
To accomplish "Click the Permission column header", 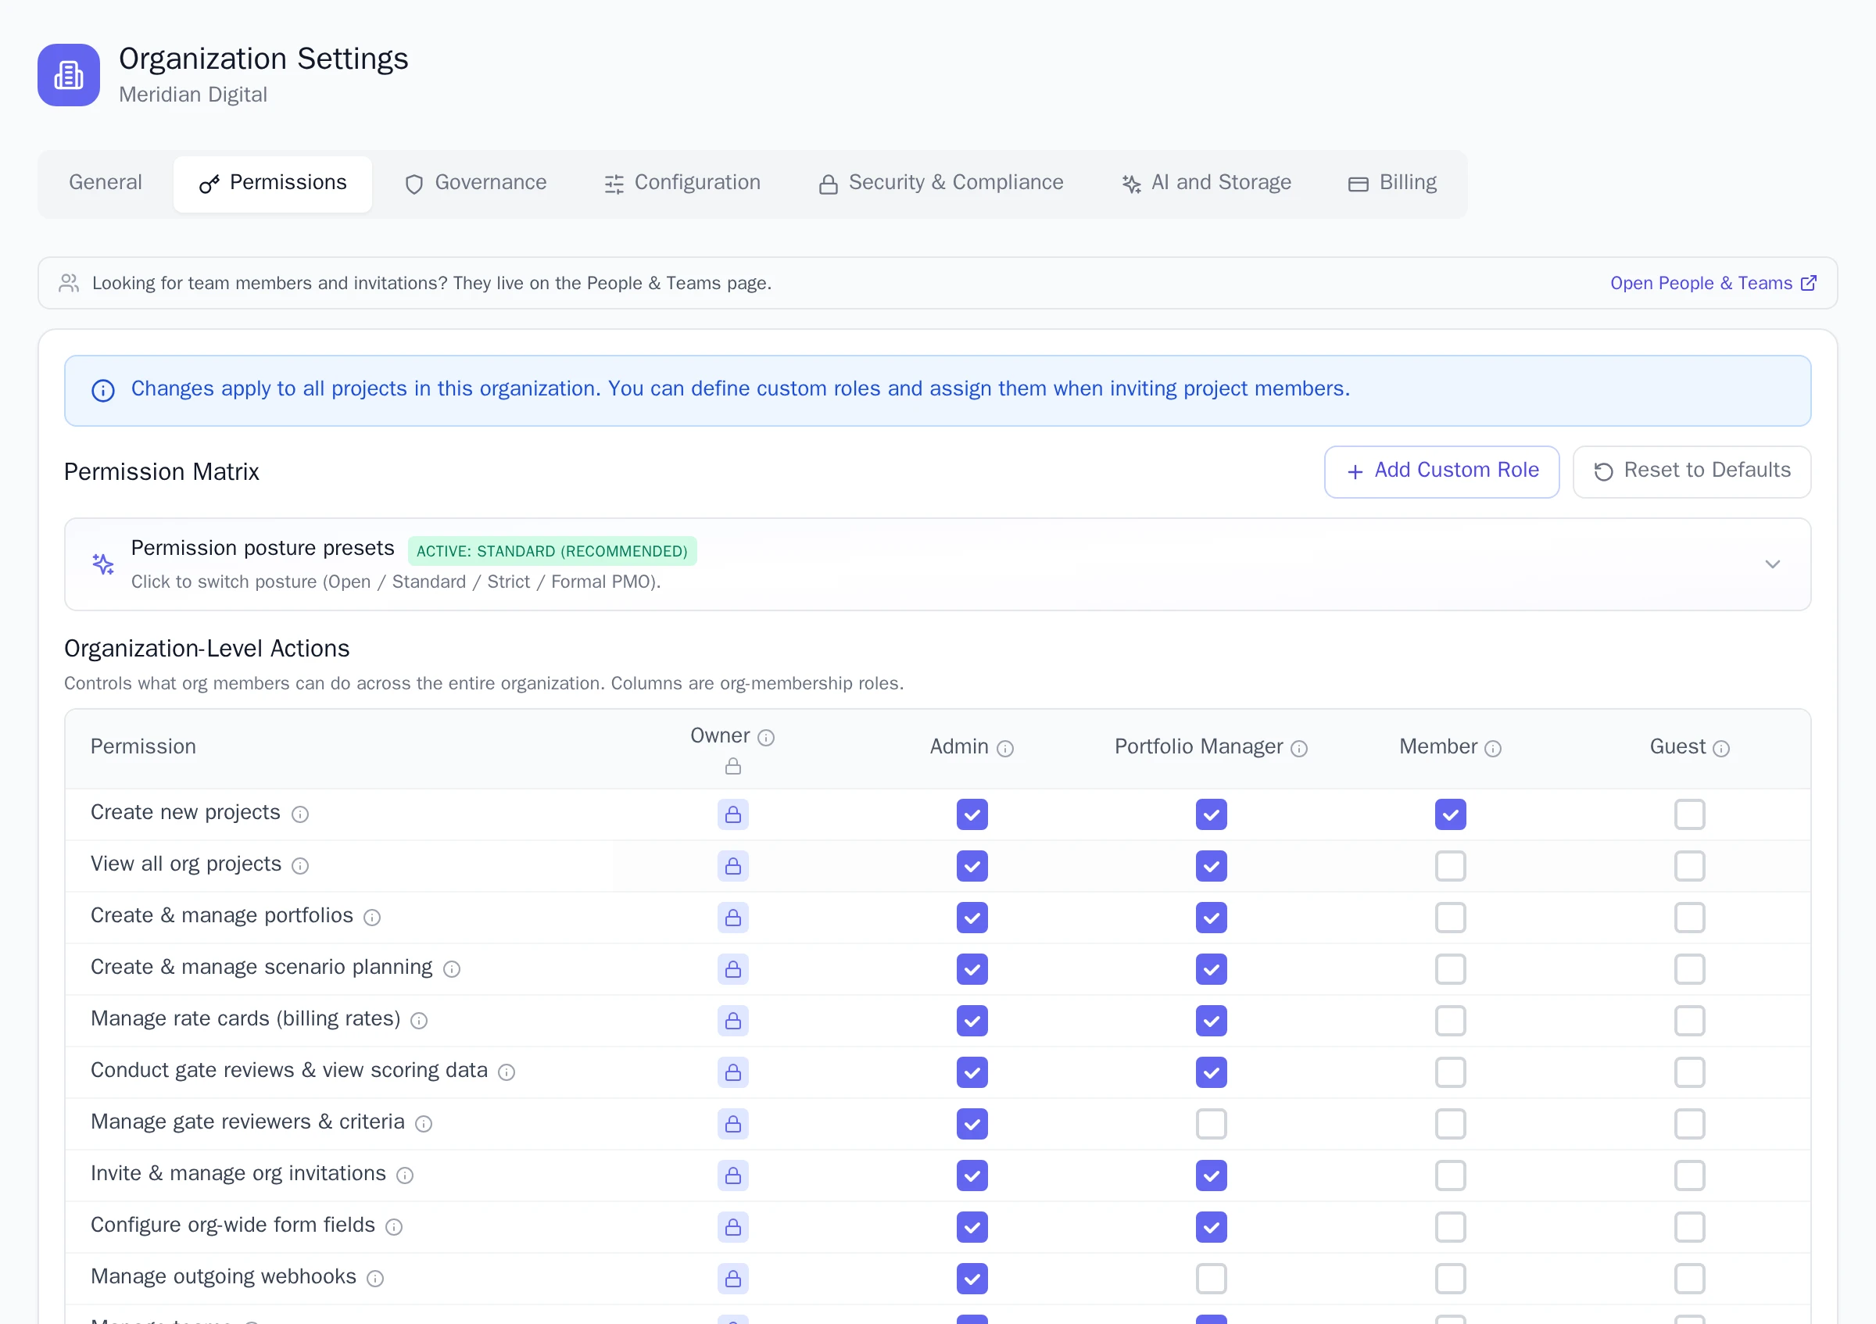I will [143, 746].
